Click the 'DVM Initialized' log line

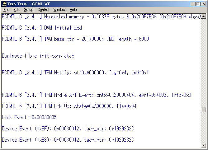[x=42, y=28]
